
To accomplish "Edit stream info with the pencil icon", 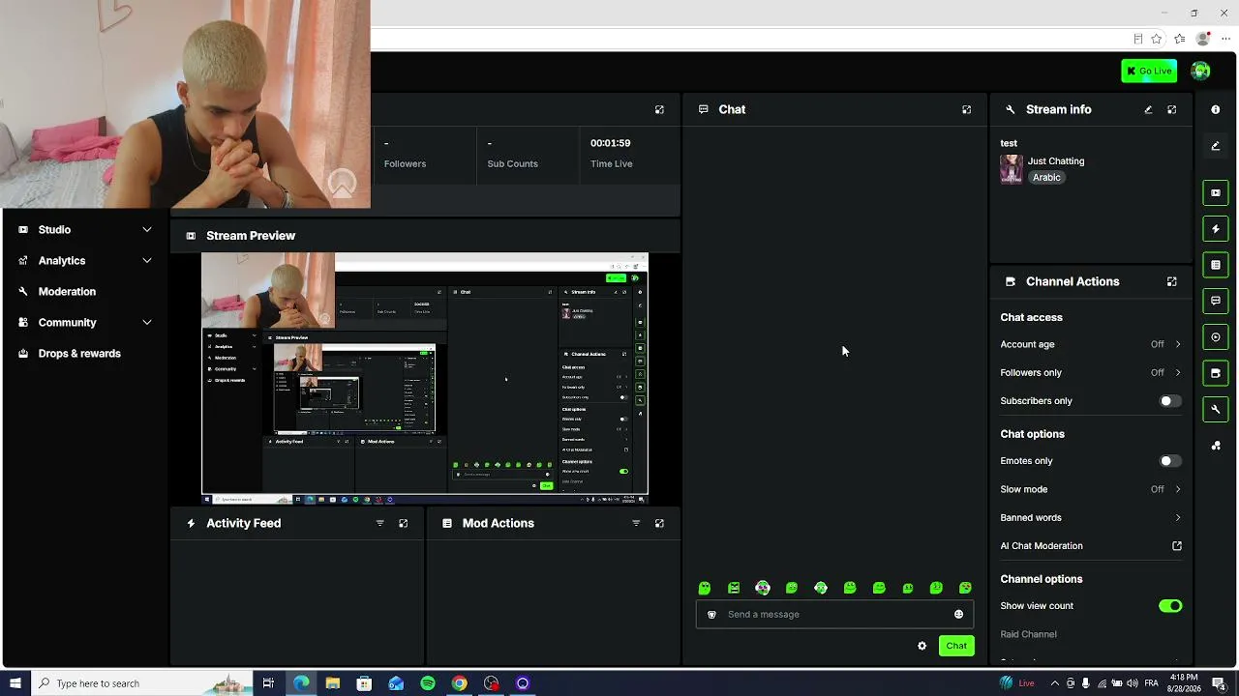I will 1148,109.
